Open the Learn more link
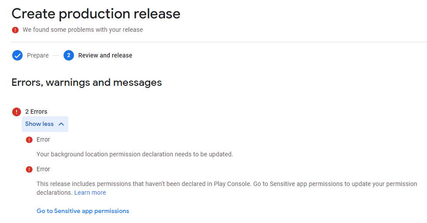The image size is (427, 223). 90,193
